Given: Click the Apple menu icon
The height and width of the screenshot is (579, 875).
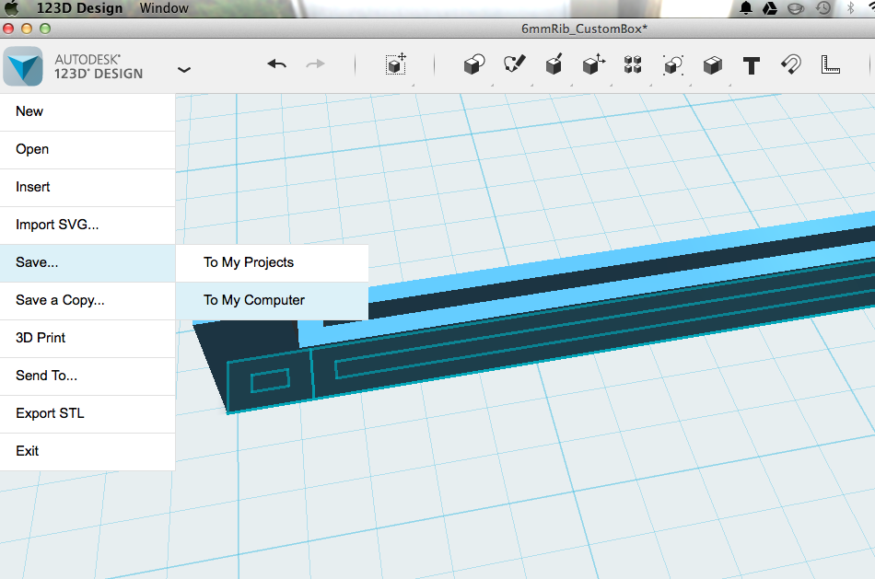Looking at the screenshot, I should click(11, 7).
